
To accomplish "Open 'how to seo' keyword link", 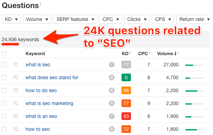I will [38, 129].
